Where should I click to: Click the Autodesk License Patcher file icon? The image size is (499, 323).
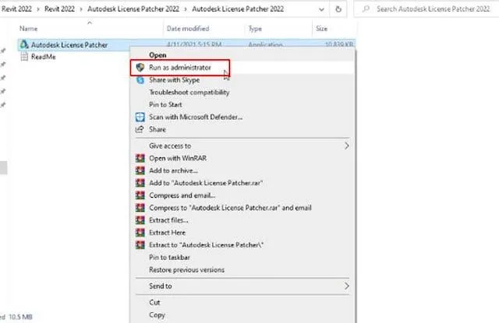tap(24, 45)
